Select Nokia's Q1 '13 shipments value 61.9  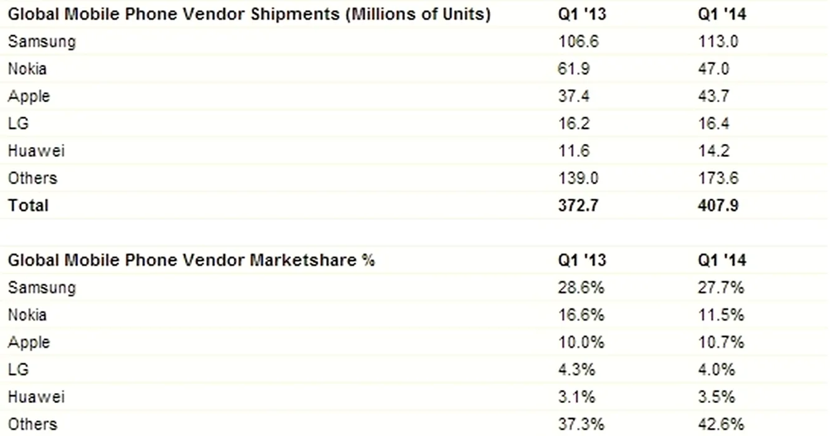tap(574, 69)
